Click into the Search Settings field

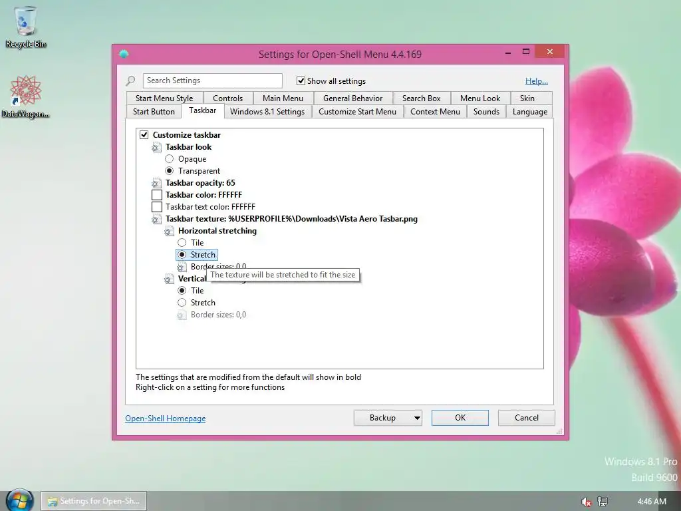[212, 81]
